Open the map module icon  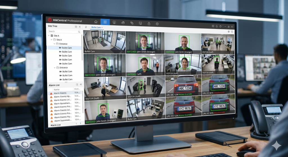coord(140,23)
